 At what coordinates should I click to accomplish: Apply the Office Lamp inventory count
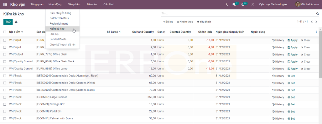293,69
